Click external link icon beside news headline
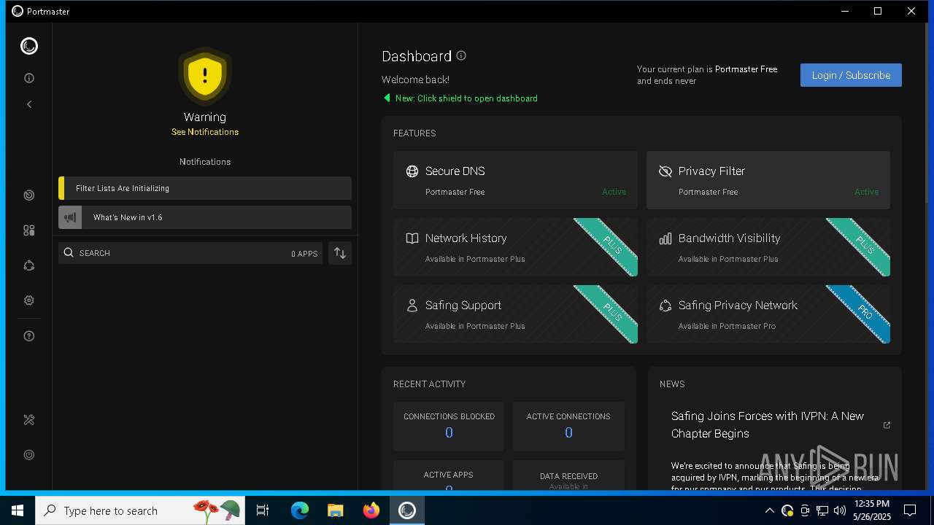934x525 pixels. (887, 425)
